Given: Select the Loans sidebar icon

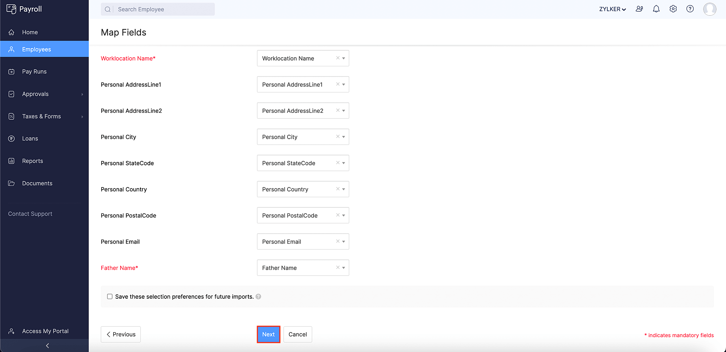Looking at the screenshot, I should click(x=11, y=138).
